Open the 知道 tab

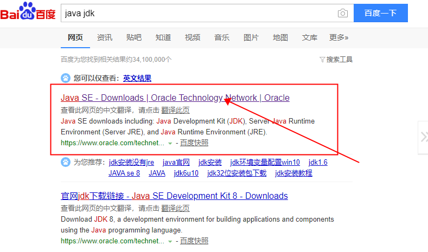163,37
